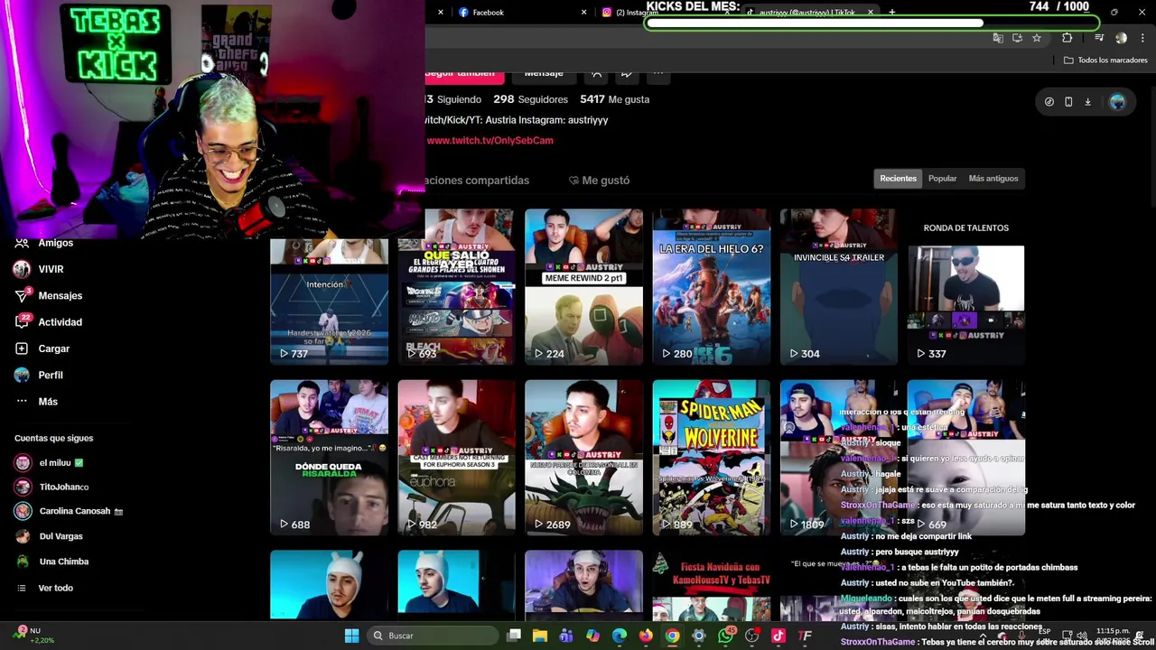Click the TikTok coin icon in floating pill
1156x650 pixels.
tap(1049, 102)
